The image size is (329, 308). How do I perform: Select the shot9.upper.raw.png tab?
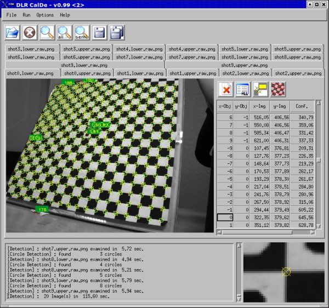[x=244, y=65]
